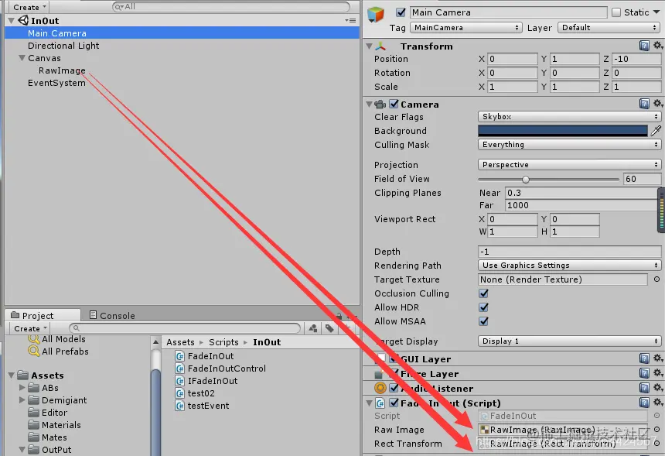Toggle Allow HDR checkbox
The width and height of the screenshot is (665, 456).
483,307
